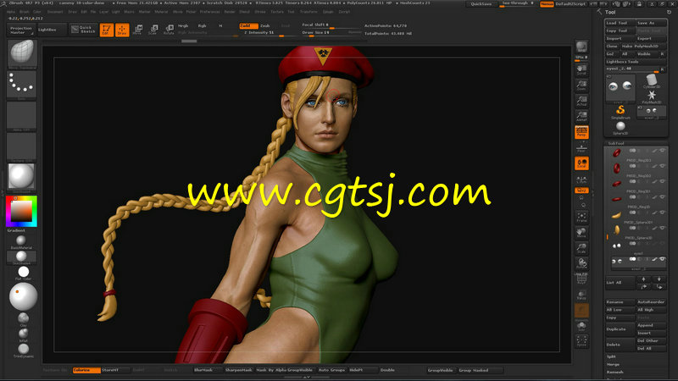Expand the Merge sub-palette
This screenshot has width=678, height=381.
613,364
